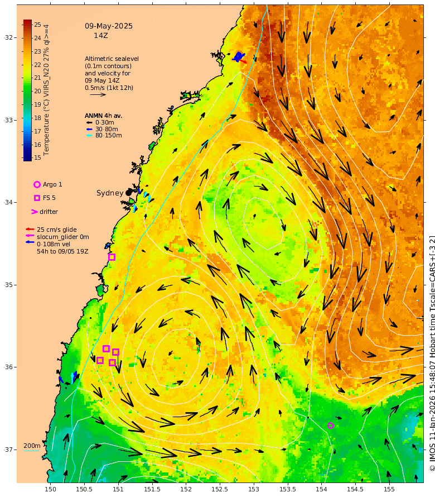435x497 pixels.
Task: Click the cyan 200m isobath legend line
Action: point(32,451)
